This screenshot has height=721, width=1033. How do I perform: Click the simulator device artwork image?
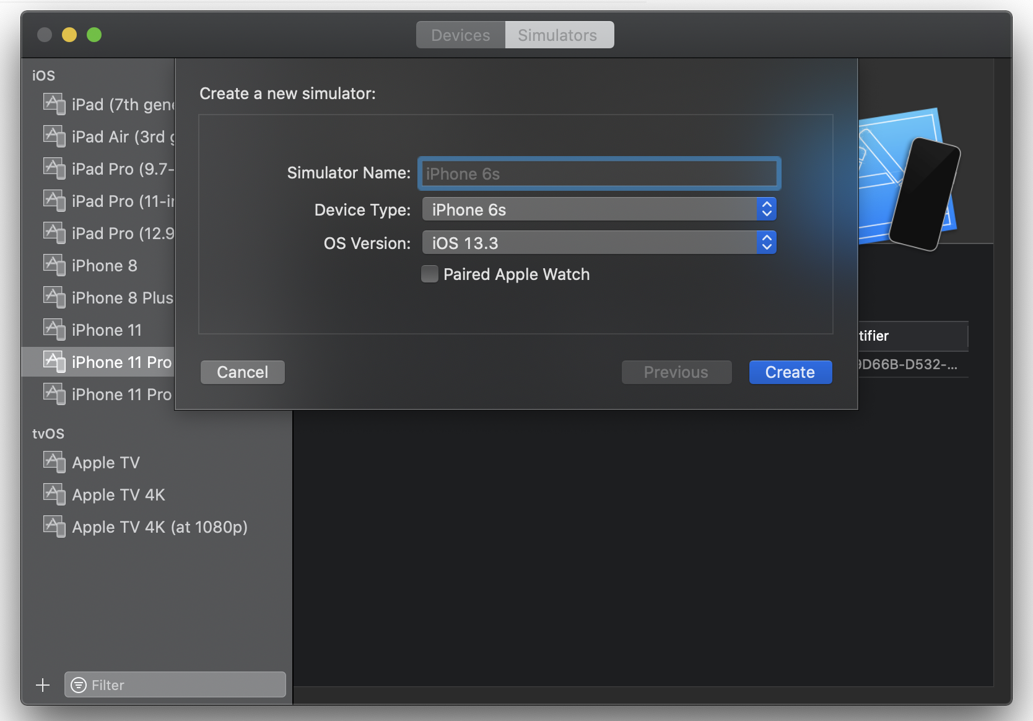tap(909, 180)
